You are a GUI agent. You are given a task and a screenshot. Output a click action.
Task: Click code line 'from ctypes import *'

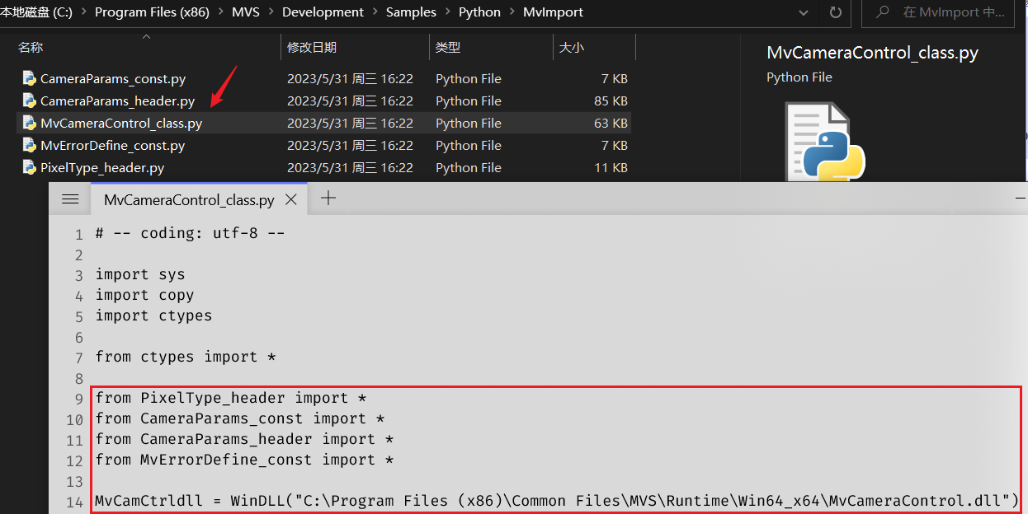point(186,357)
